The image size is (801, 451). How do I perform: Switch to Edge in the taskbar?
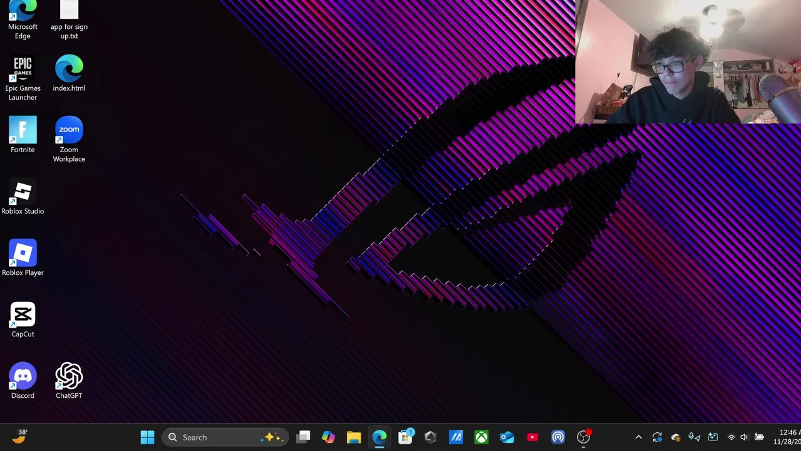(380, 437)
